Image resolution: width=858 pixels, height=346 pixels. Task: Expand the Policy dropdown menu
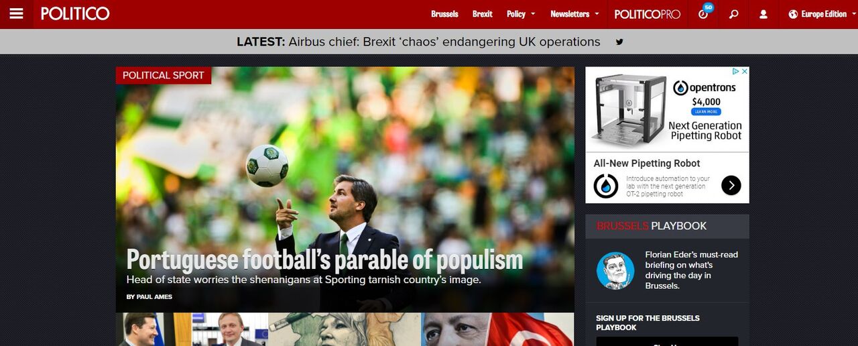coord(521,14)
